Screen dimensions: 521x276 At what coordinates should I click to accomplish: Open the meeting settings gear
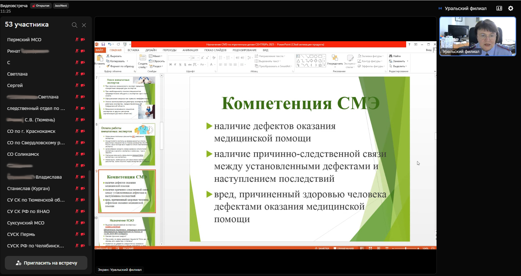point(511,9)
